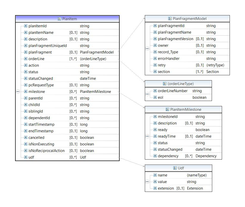
Task: Click the (nameType) type of name
Action: pos(197,175)
